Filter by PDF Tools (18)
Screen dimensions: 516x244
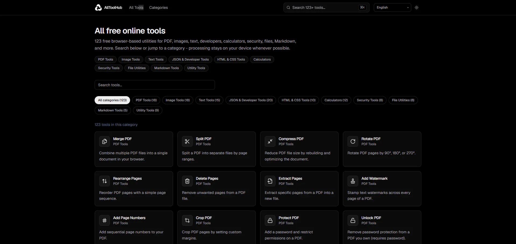click(x=146, y=100)
